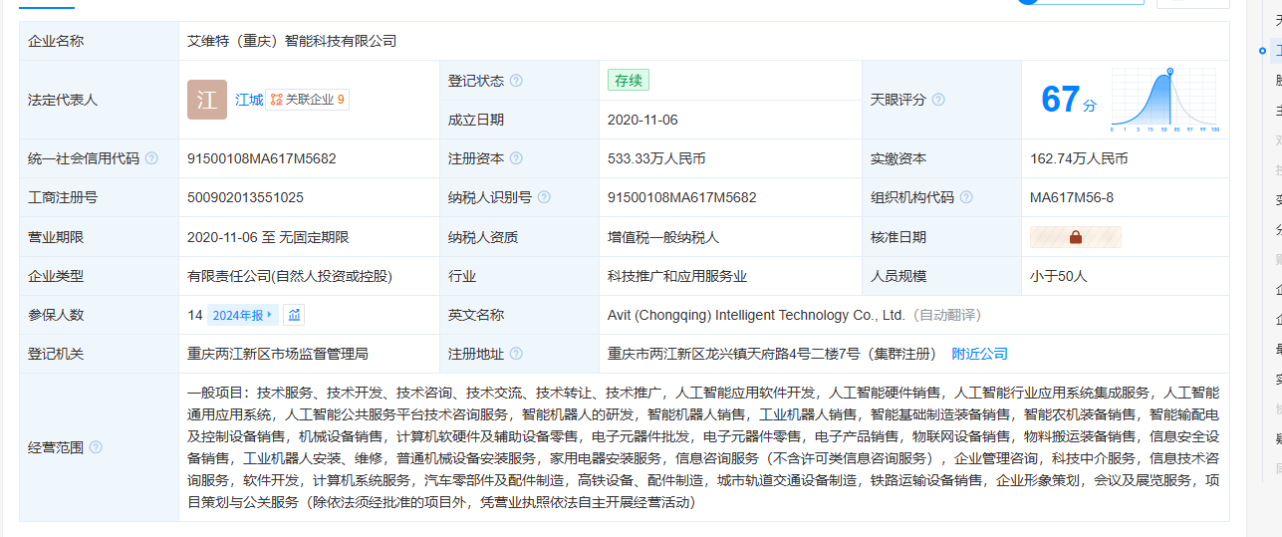Image resolution: width=1282 pixels, height=537 pixels.
Task: Click the 营业期限 label
Action: pos(56,237)
